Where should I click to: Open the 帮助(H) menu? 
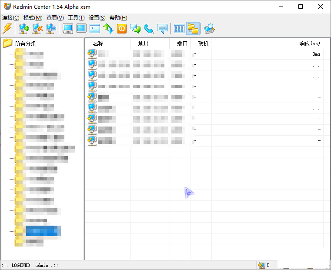(x=118, y=18)
